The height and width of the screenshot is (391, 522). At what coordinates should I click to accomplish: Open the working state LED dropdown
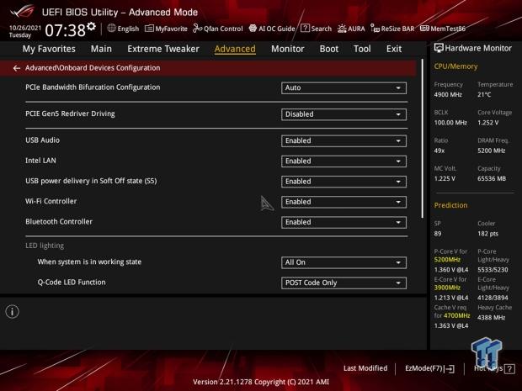(344, 262)
